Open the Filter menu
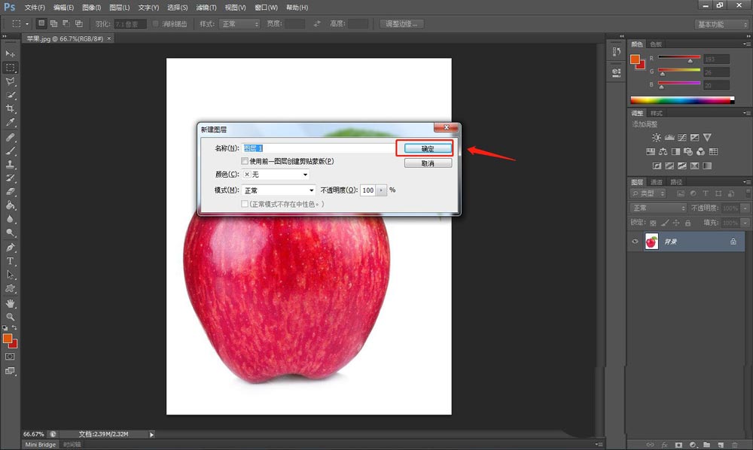Screen dimensions: 753x450 pos(206,8)
